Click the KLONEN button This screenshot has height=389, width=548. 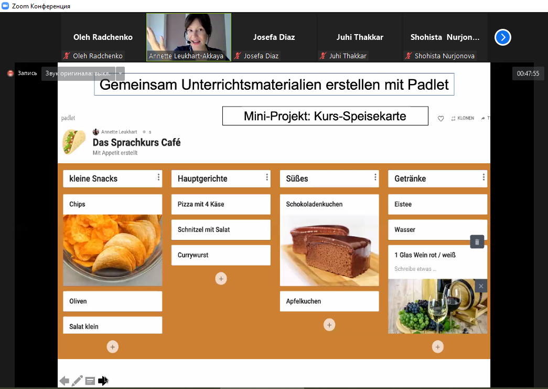point(463,119)
